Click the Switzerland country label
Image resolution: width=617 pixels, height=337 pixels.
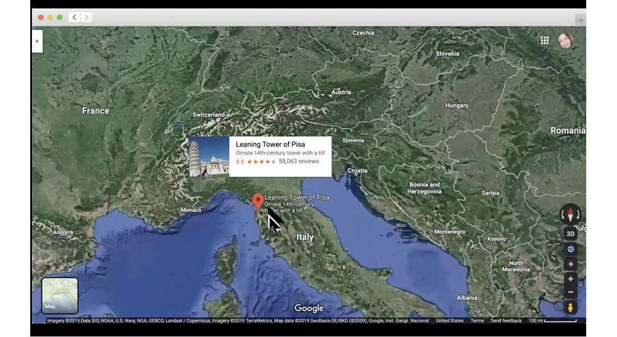(x=209, y=115)
